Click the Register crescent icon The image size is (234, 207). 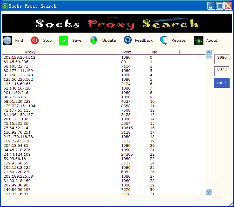(x=164, y=40)
